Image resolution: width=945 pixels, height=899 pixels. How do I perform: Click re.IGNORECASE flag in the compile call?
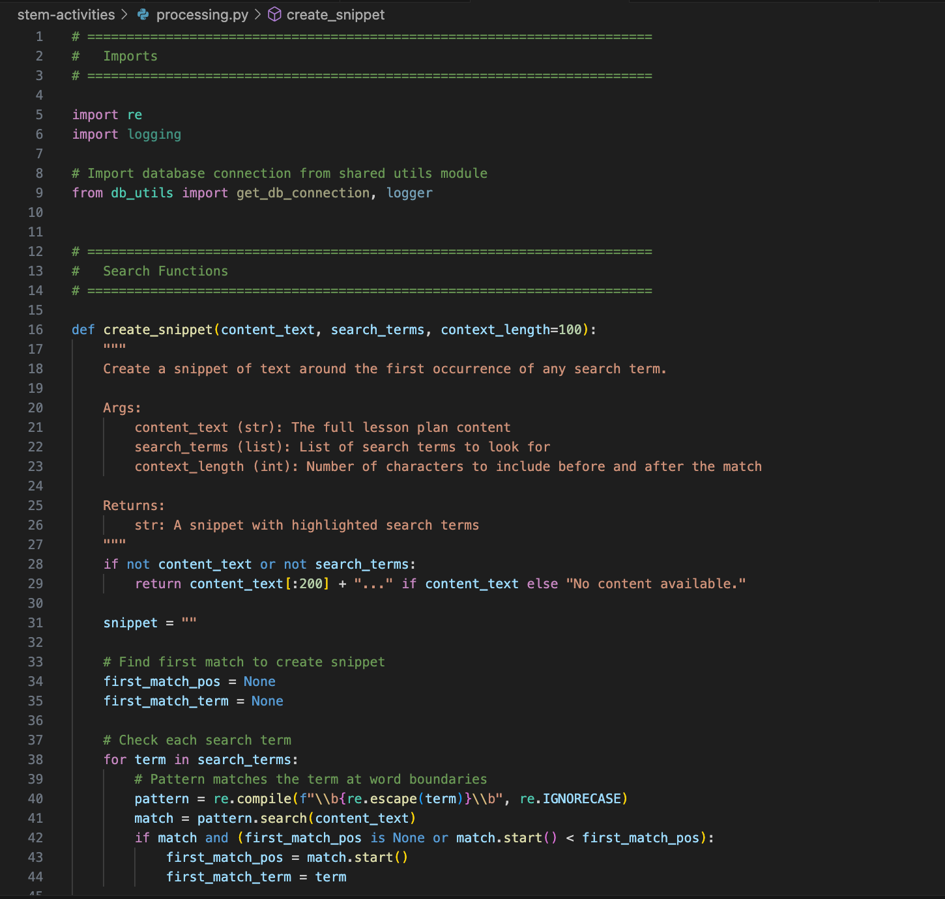click(x=572, y=799)
